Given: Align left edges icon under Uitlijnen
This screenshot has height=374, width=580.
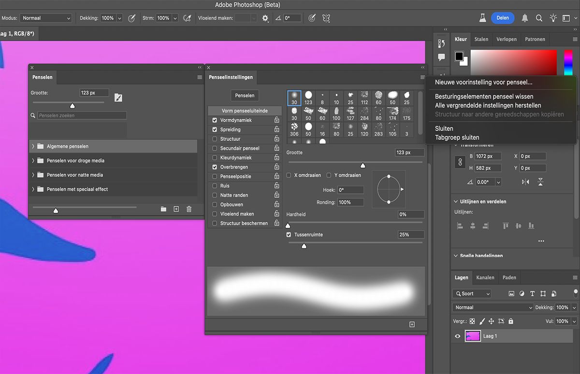Looking at the screenshot, I should point(460,225).
